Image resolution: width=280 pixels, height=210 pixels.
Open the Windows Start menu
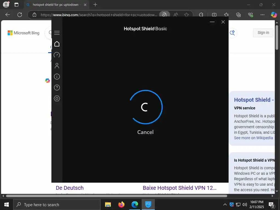coord(7,205)
